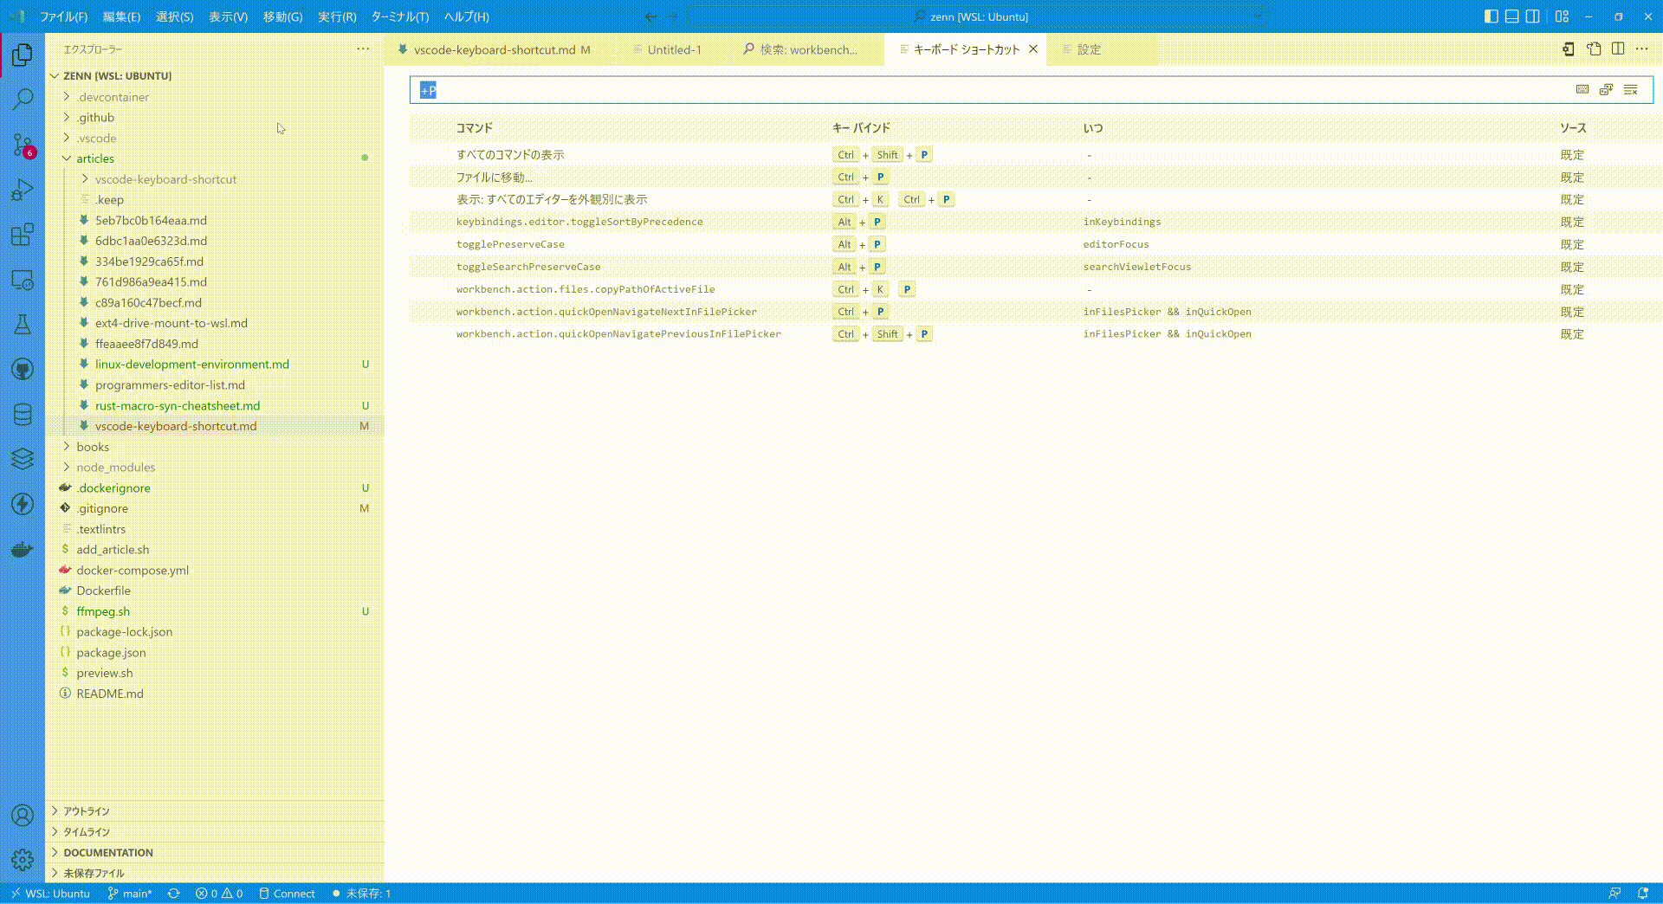Close the キーボード ショートカット tab
The image size is (1663, 904).
click(x=1033, y=49)
